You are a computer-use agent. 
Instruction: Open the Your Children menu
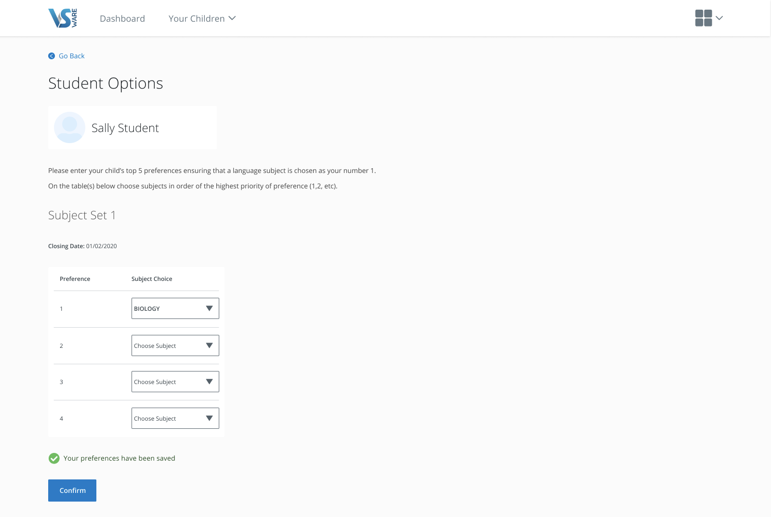coord(202,18)
